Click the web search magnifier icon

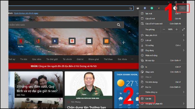(119, 25)
